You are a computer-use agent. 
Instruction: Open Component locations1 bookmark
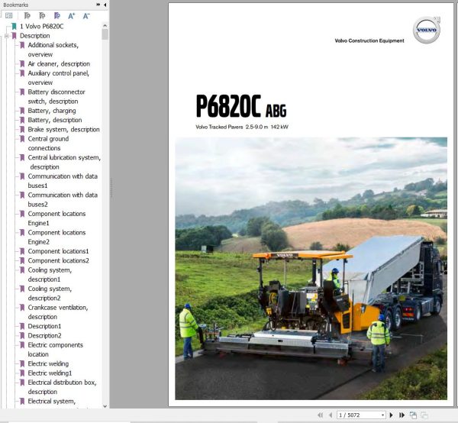58,251
